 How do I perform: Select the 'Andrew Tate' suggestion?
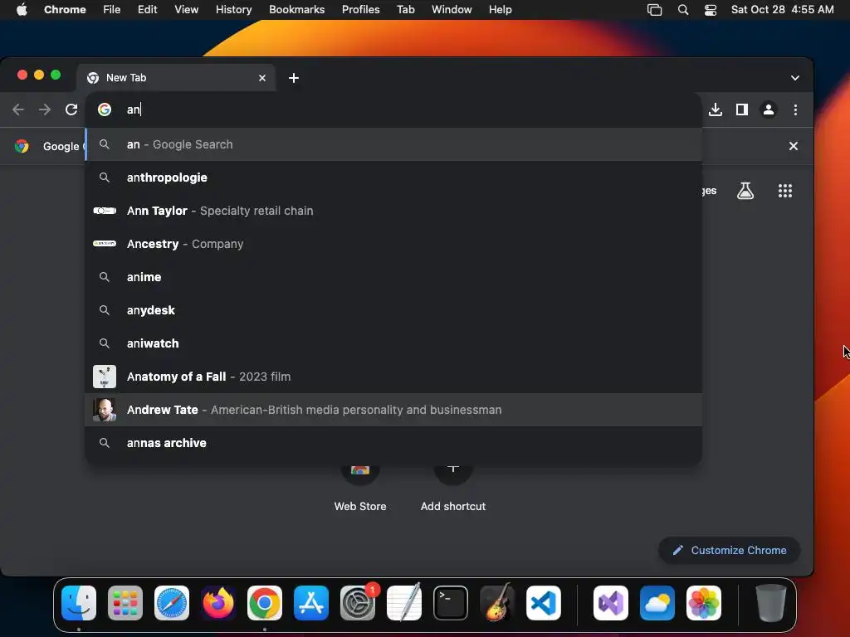(394, 410)
